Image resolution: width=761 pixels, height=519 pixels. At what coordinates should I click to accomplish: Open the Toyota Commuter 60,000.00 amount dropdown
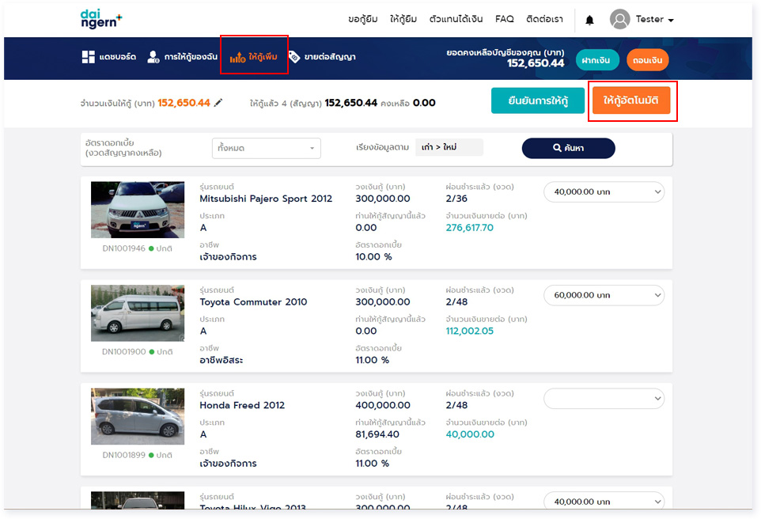[604, 295]
